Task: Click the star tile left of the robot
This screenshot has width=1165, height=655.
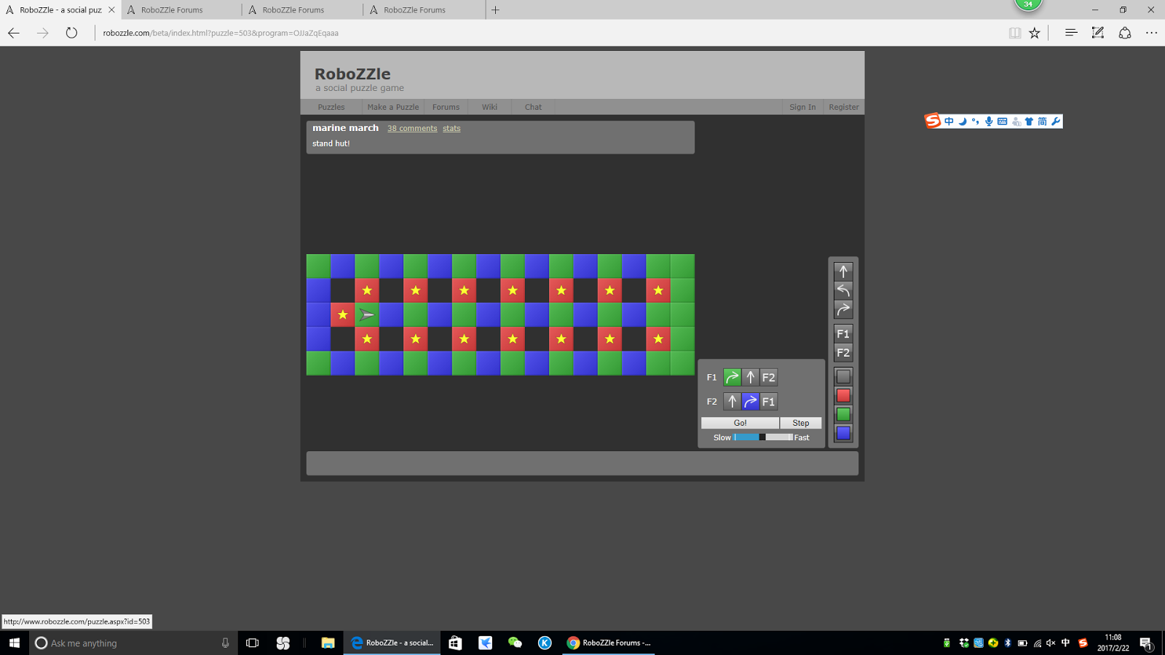Action: click(x=342, y=315)
